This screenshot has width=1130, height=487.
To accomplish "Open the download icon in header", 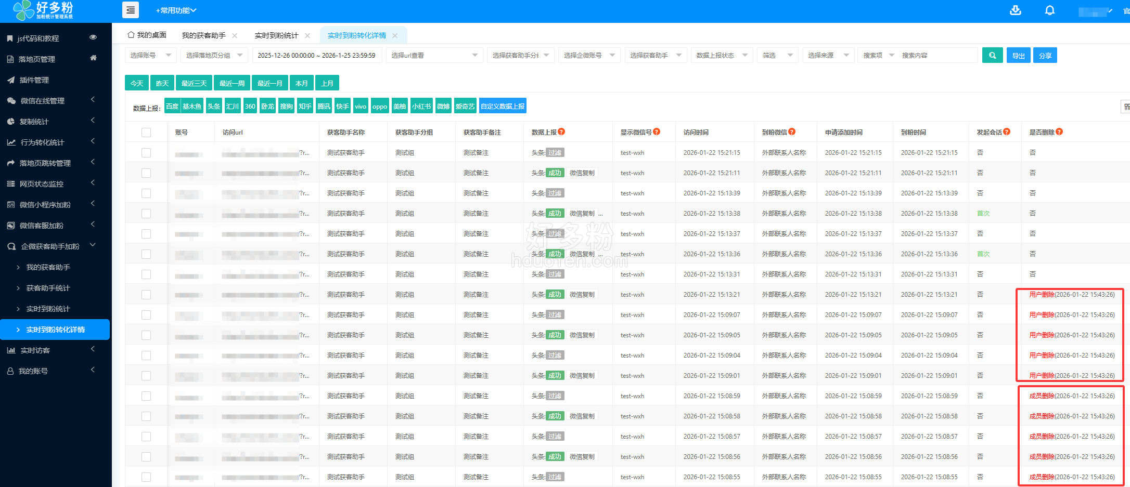I will pyautogui.click(x=1015, y=10).
